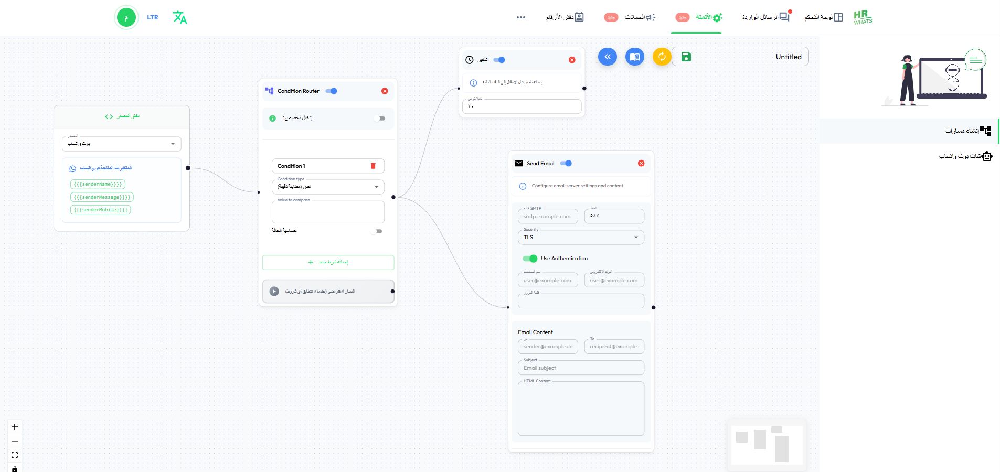Click the yellow refresh circular button
1000x472 pixels.
[662, 57]
